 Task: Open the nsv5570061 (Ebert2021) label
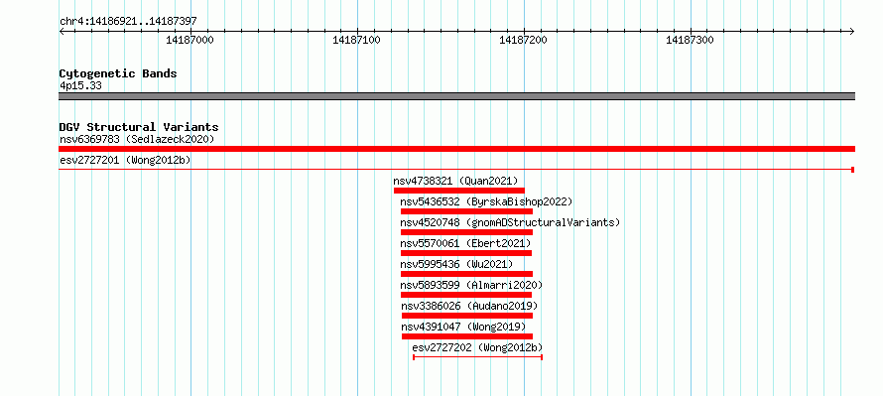point(465,243)
